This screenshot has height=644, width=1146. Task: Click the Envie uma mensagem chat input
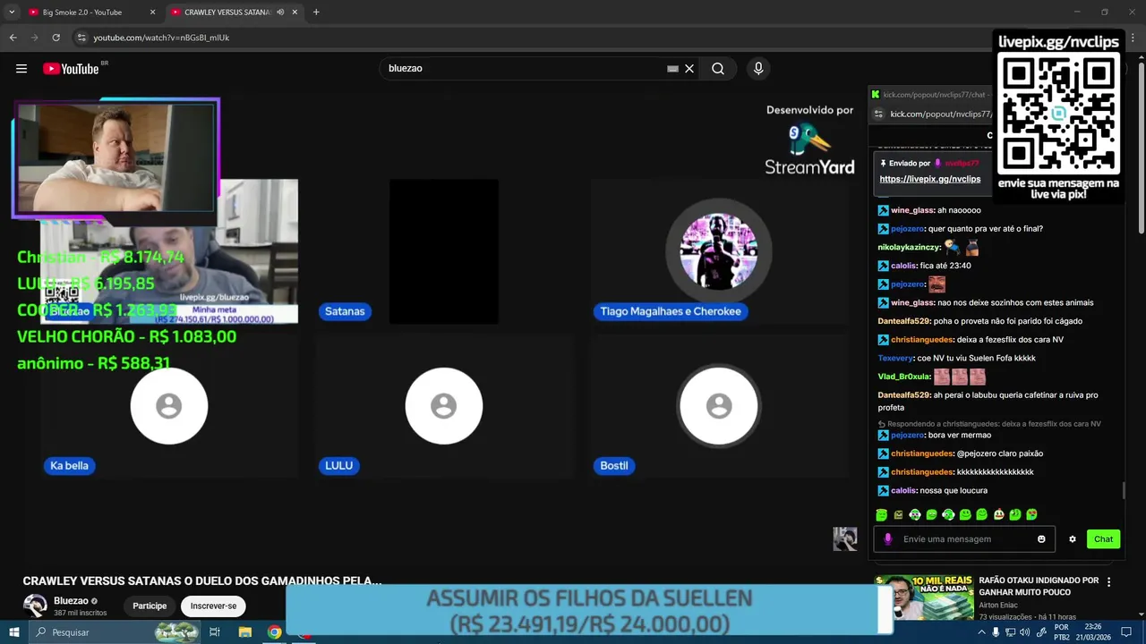pos(965,539)
